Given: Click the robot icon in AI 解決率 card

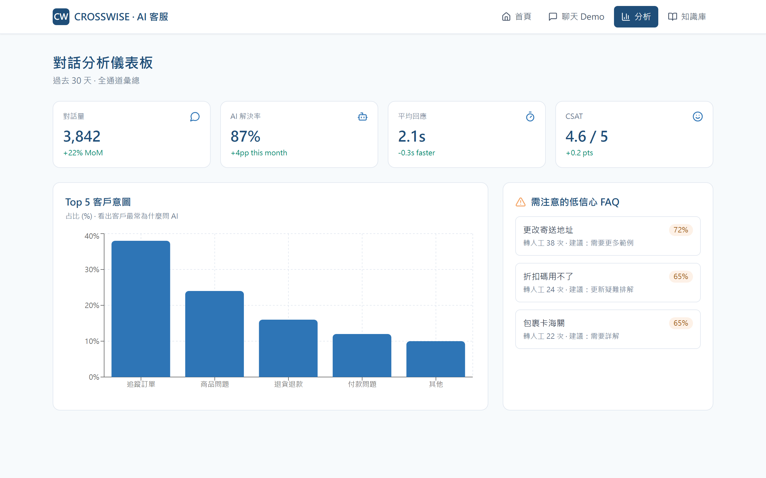Looking at the screenshot, I should pos(362,117).
